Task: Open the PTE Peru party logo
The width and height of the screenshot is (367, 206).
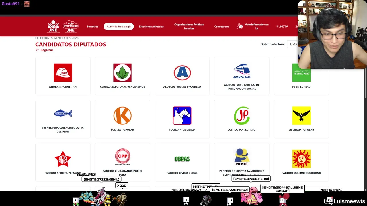Action: [242, 157]
